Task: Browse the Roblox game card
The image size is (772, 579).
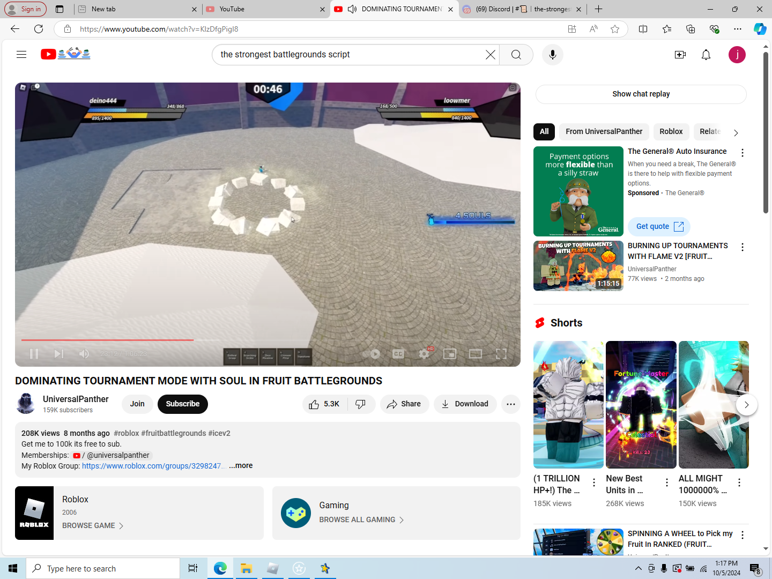Action: click(139, 513)
